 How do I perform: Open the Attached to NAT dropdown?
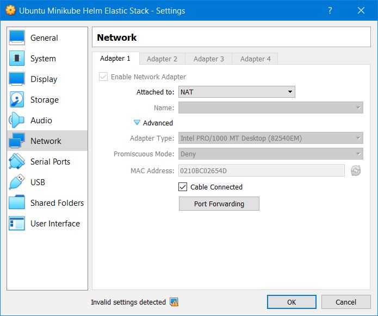point(237,92)
